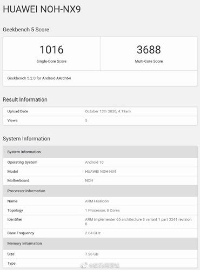Select the memory Size label
Screen dimensions: 200x270
[11, 254]
